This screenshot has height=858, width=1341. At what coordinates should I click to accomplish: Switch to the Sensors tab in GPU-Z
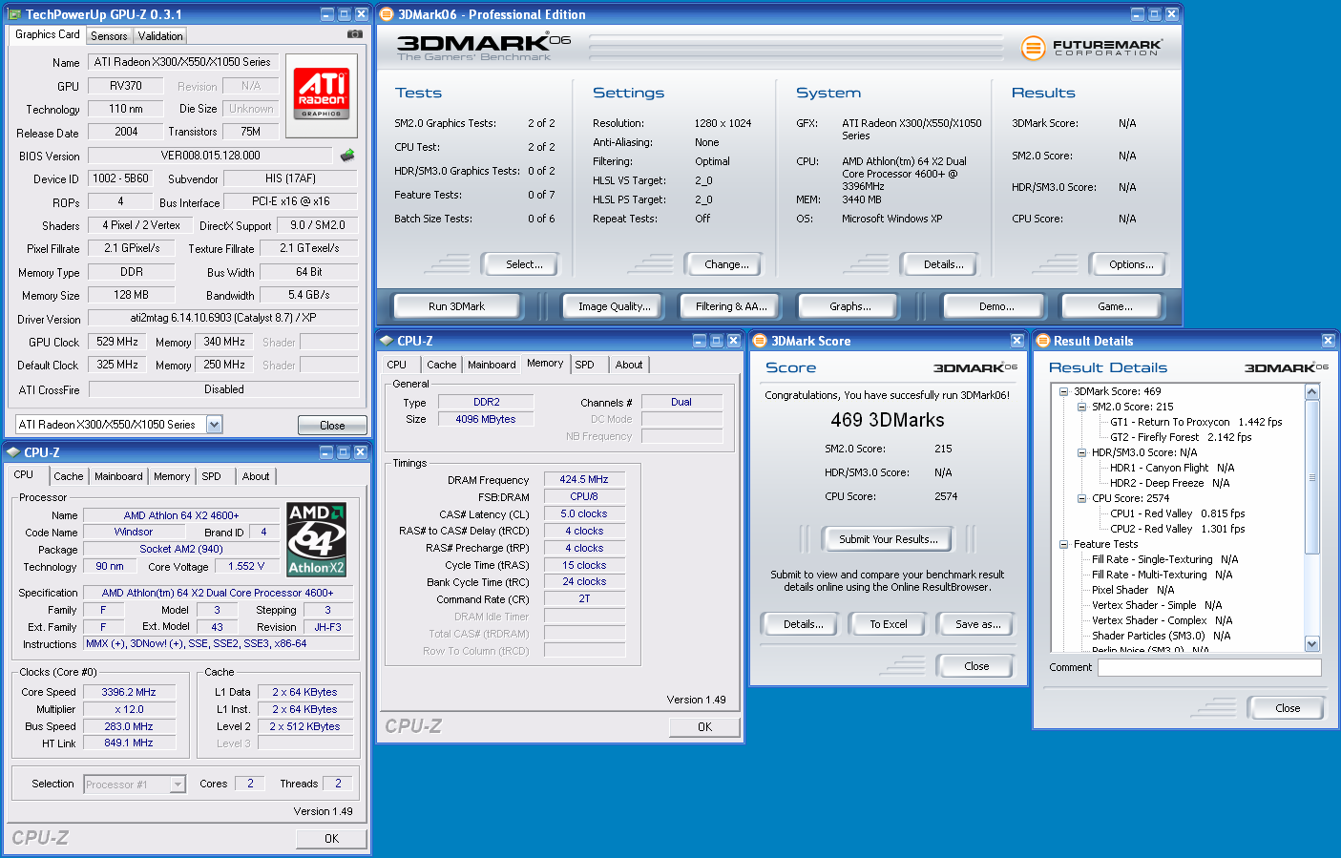[109, 36]
